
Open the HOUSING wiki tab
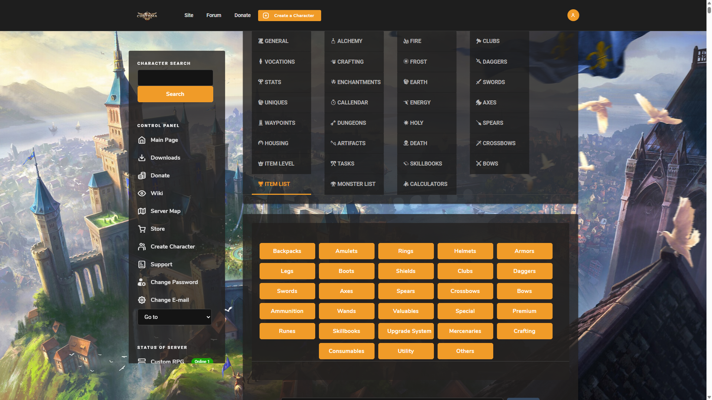point(281,143)
